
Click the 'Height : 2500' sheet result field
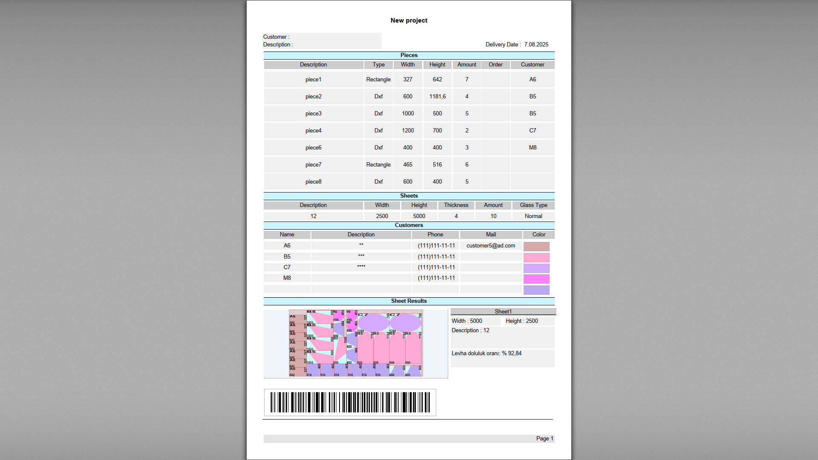530,321
